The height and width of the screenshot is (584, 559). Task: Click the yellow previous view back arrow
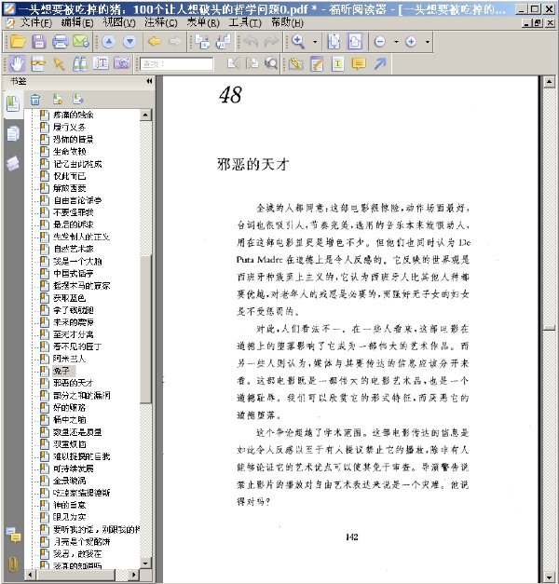(x=155, y=41)
